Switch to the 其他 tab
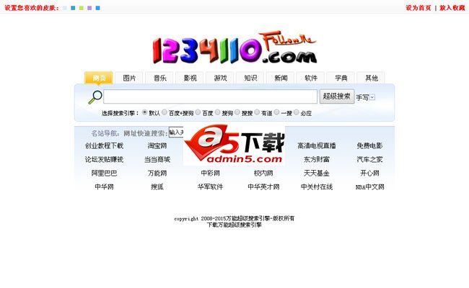 [x=371, y=78]
